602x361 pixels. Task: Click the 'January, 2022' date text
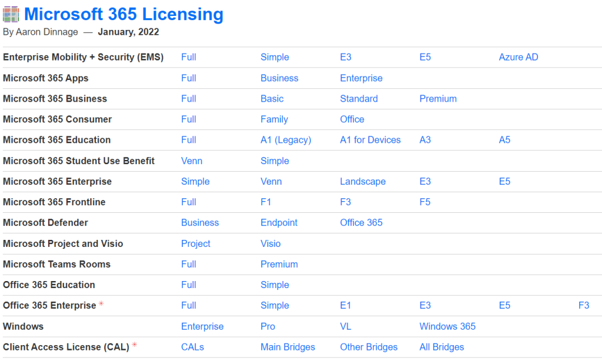click(x=128, y=32)
